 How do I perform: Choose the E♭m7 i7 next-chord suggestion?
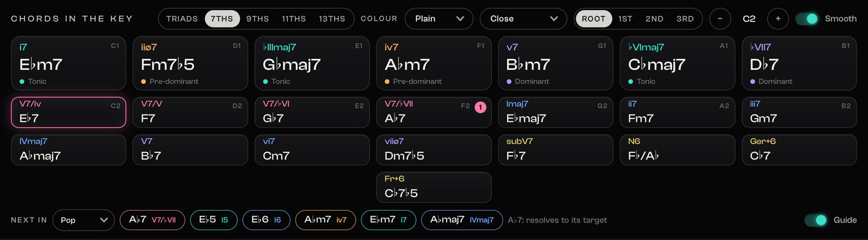388,220
